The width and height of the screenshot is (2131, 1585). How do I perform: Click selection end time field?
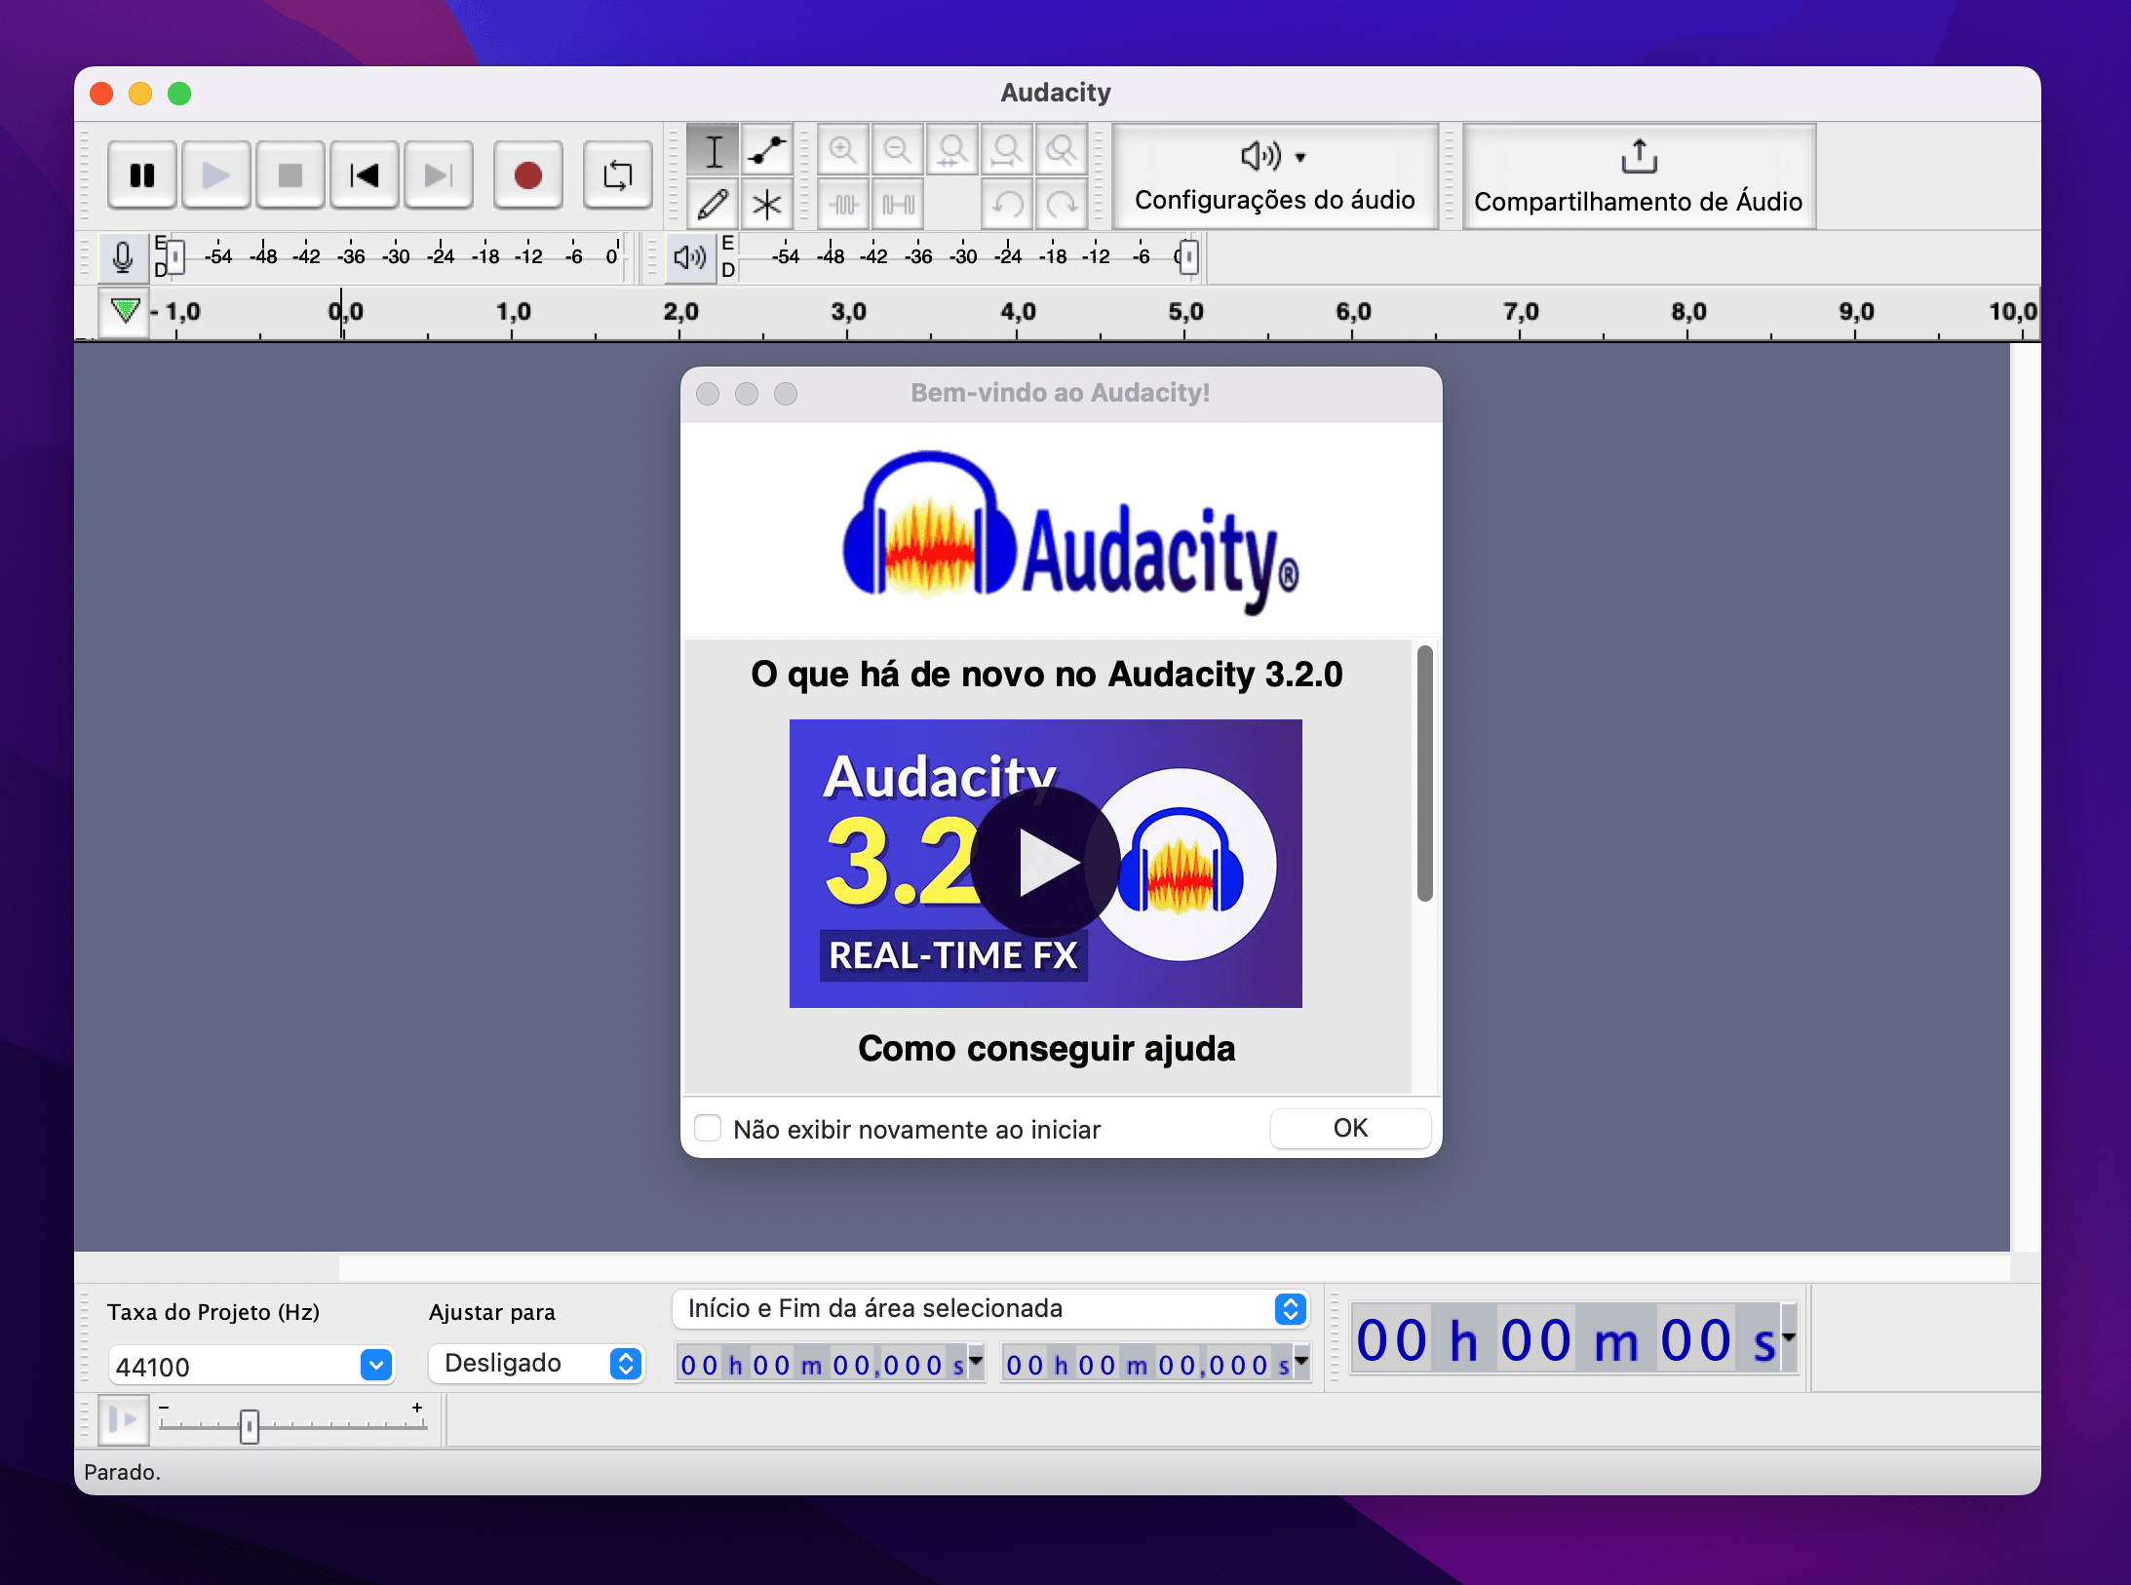[x=1146, y=1365]
